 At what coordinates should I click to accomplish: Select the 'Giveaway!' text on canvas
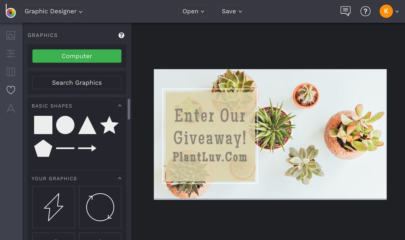point(210,138)
